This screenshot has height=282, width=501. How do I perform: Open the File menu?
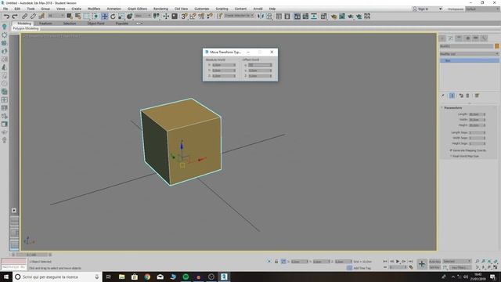[5, 9]
